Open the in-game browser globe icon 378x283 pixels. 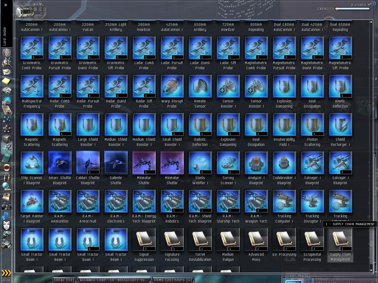[7, 186]
